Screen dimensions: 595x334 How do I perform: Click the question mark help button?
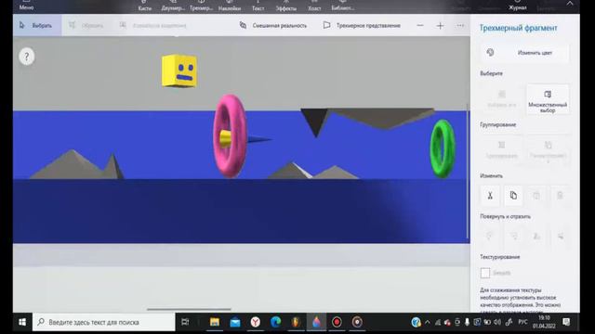point(27,57)
